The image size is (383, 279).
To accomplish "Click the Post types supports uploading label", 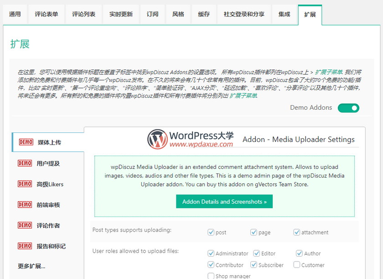I will point(132,230).
